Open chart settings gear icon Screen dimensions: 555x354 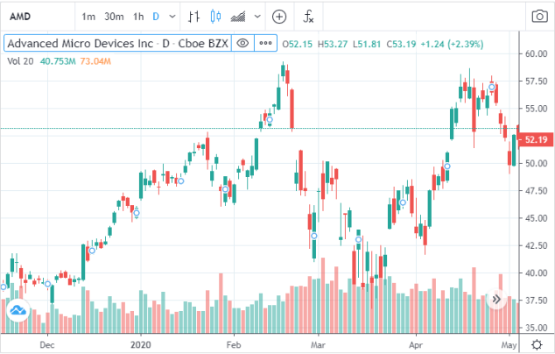coord(537,344)
